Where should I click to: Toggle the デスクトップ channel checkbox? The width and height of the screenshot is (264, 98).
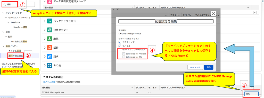(120, 42)
